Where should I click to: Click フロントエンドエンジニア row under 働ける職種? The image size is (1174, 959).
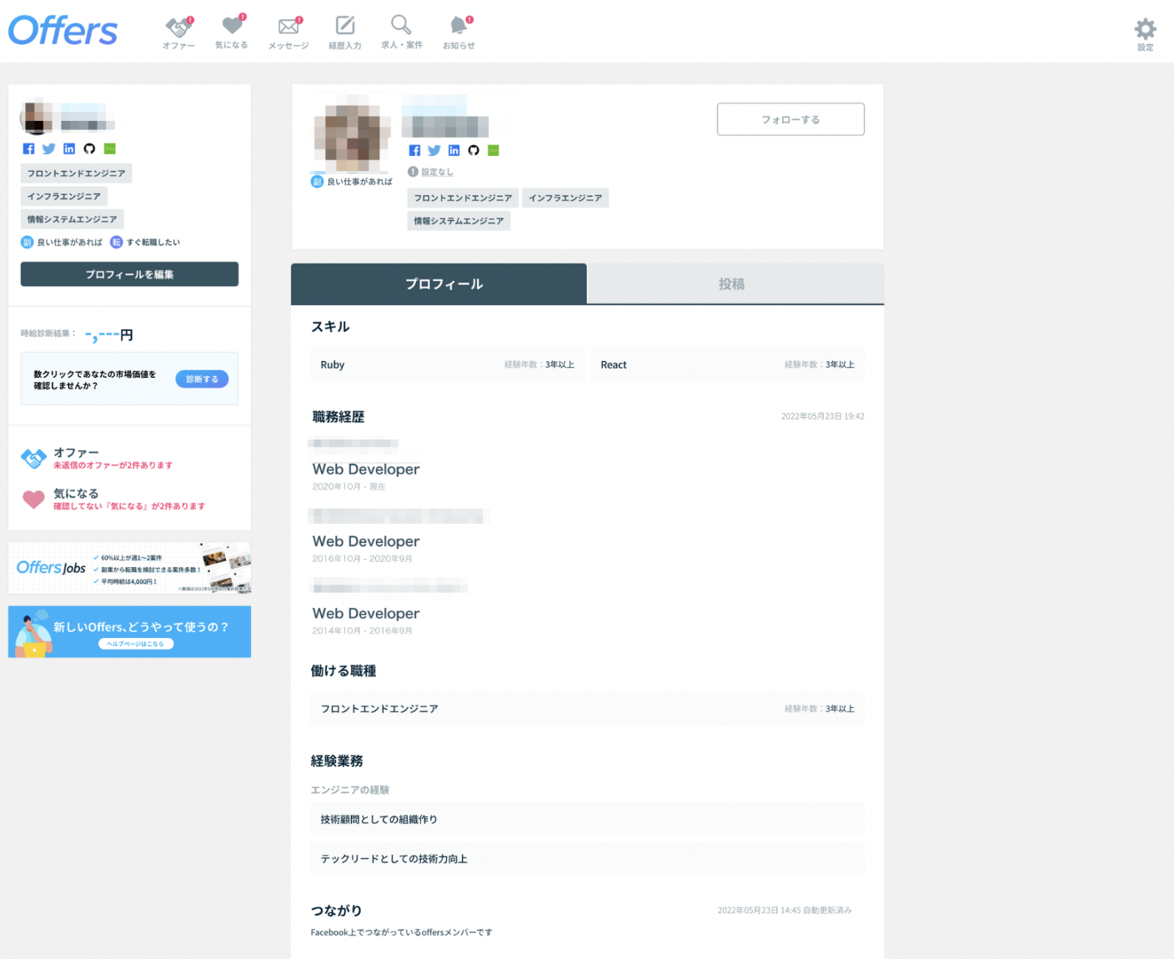[x=588, y=709]
